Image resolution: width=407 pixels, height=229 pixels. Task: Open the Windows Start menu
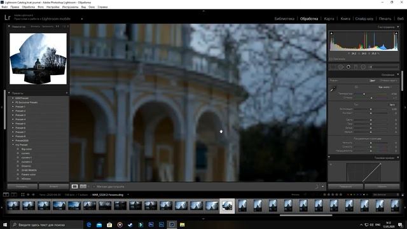(5, 225)
